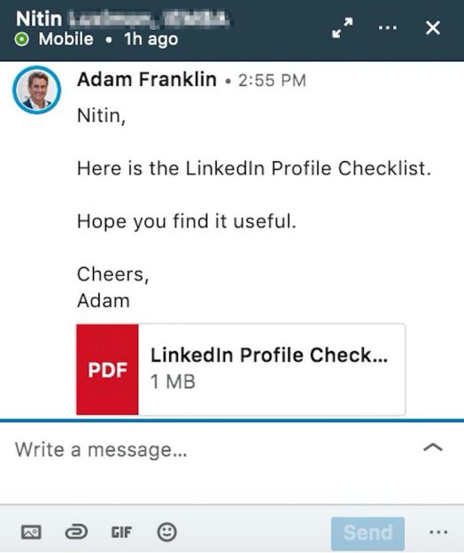Close the Nitin chat window

(x=433, y=27)
